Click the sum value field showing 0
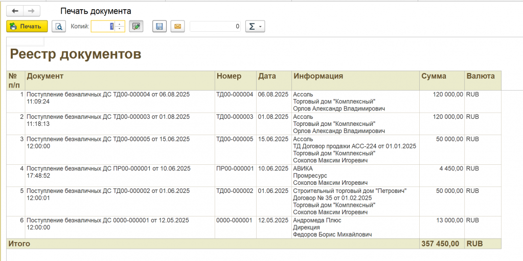The image size is (523, 261). 215,27
